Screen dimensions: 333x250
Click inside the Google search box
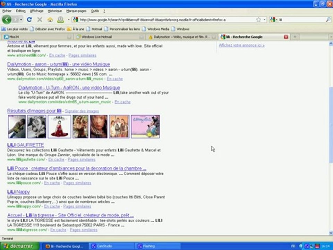click(x=301, y=19)
